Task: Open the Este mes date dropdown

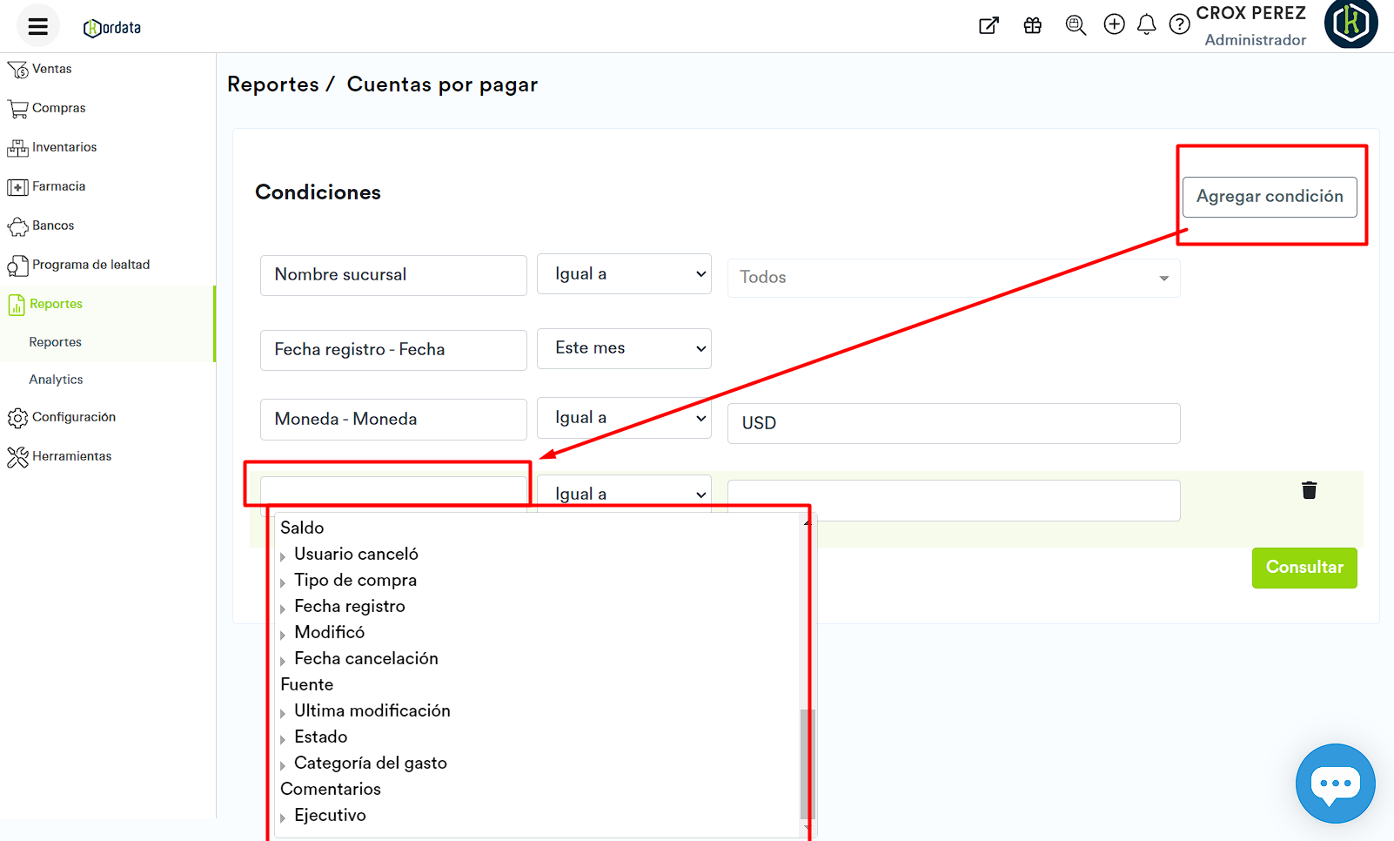Action: pos(624,348)
